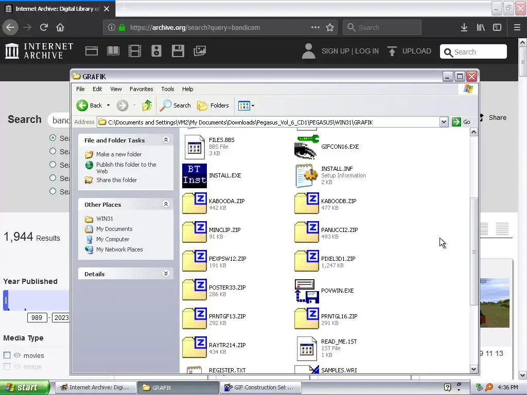Collapse File and Folder Tasks panel
The width and height of the screenshot is (527, 395).
[166, 140]
